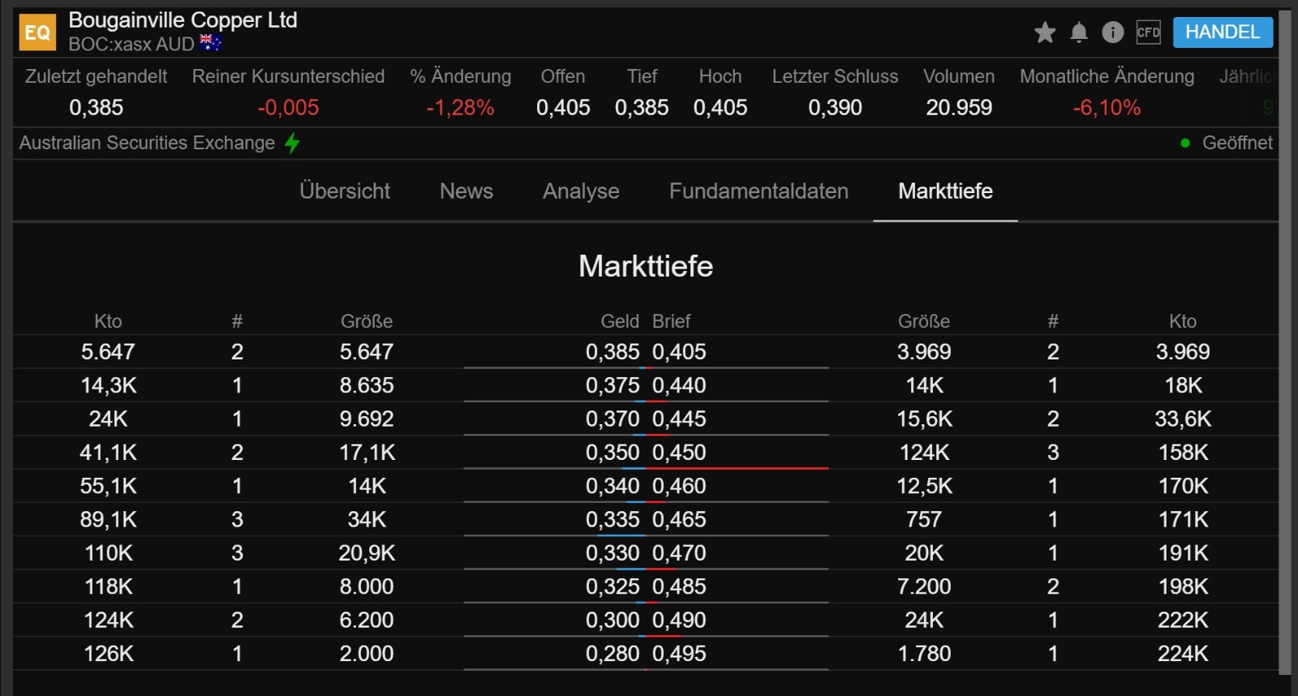Click the monthly change -6,10%
The height and width of the screenshot is (696, 1298).
1107,108
